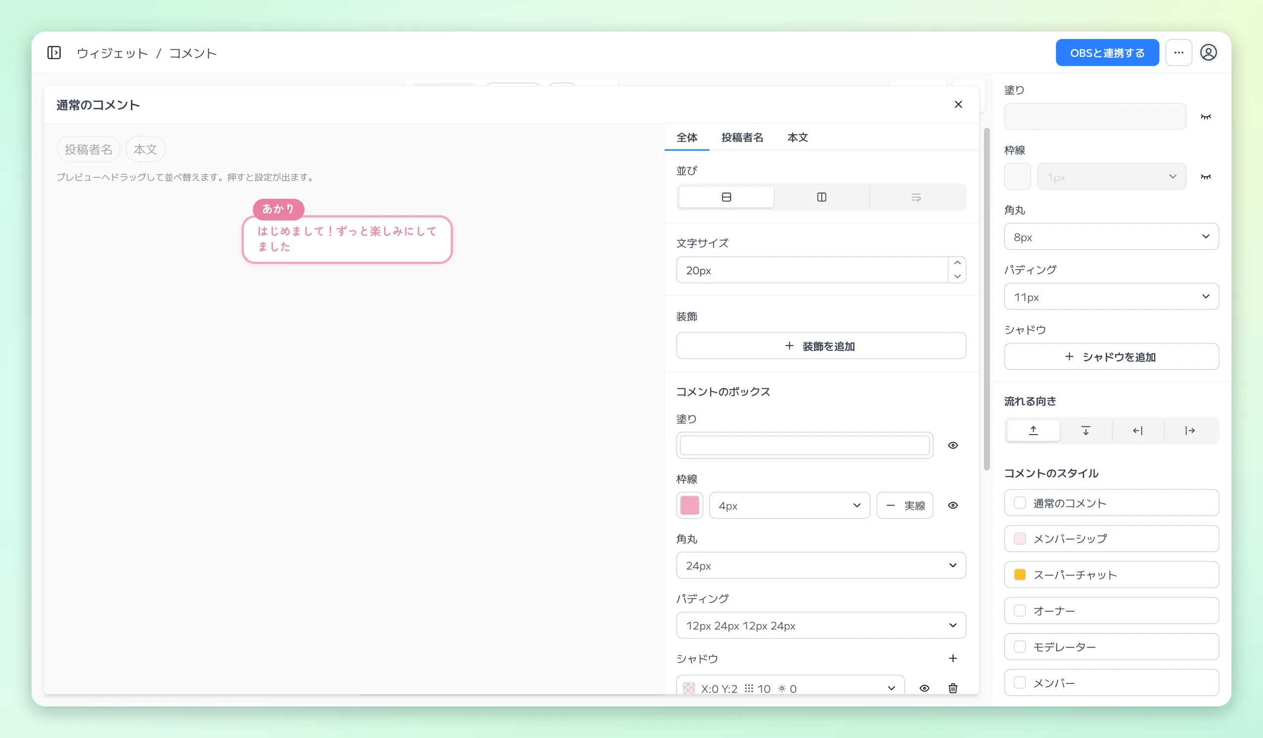1263x738 pixels.
Task: Close the 通常のコメント dialog
Action: [958, 104]
